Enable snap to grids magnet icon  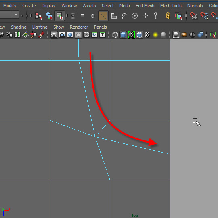(x=194, y=16)
